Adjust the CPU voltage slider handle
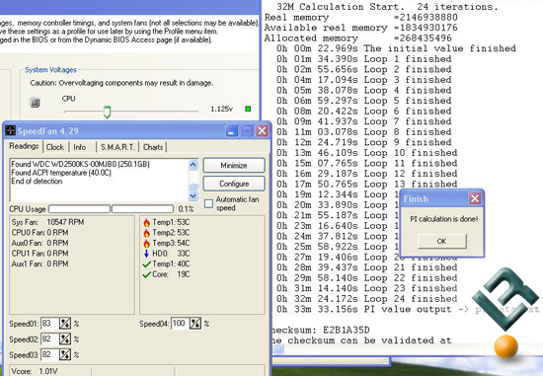The width and height of the screenshot is (543, 376). [107, 113]
